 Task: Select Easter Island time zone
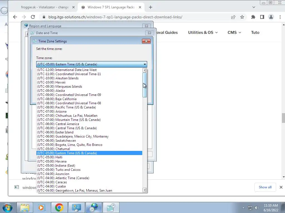pyautogui.click(x=89, y=132)
